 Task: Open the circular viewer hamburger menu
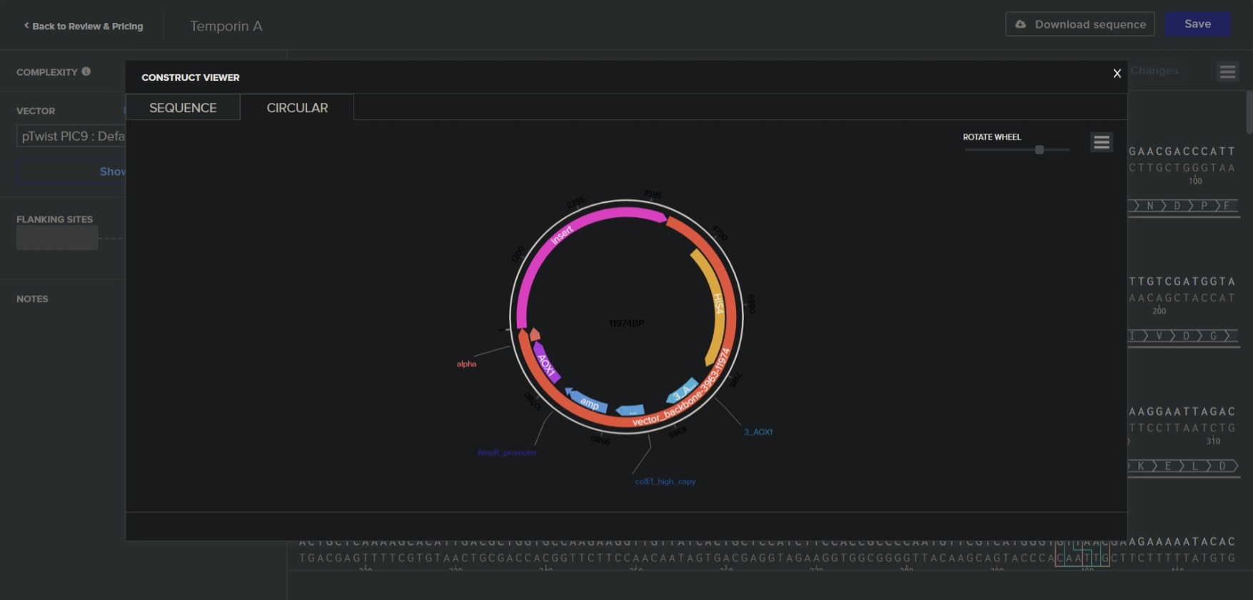pyautogui.click(x=1101, y=142)
